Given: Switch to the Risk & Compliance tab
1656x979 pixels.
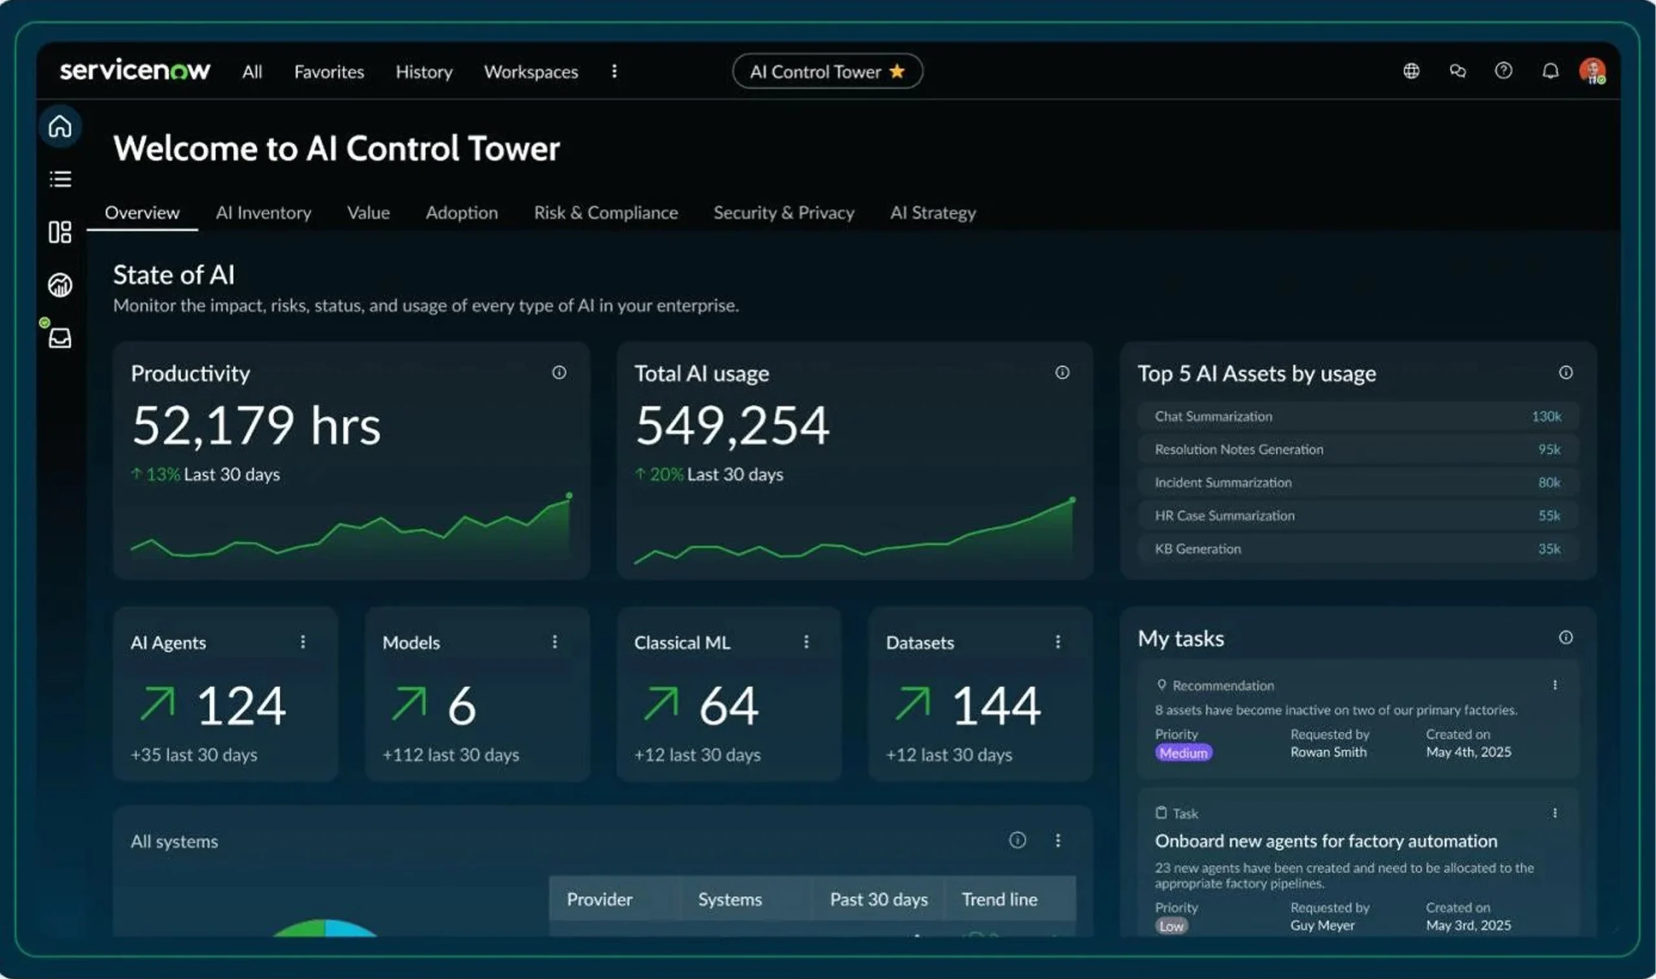Looking at the screenshot, I should coord(605,213).
